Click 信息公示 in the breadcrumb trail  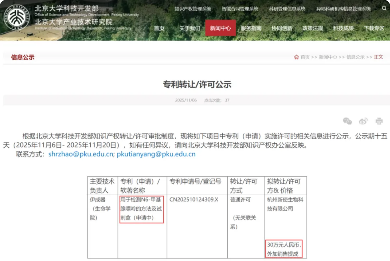[355, 57]
